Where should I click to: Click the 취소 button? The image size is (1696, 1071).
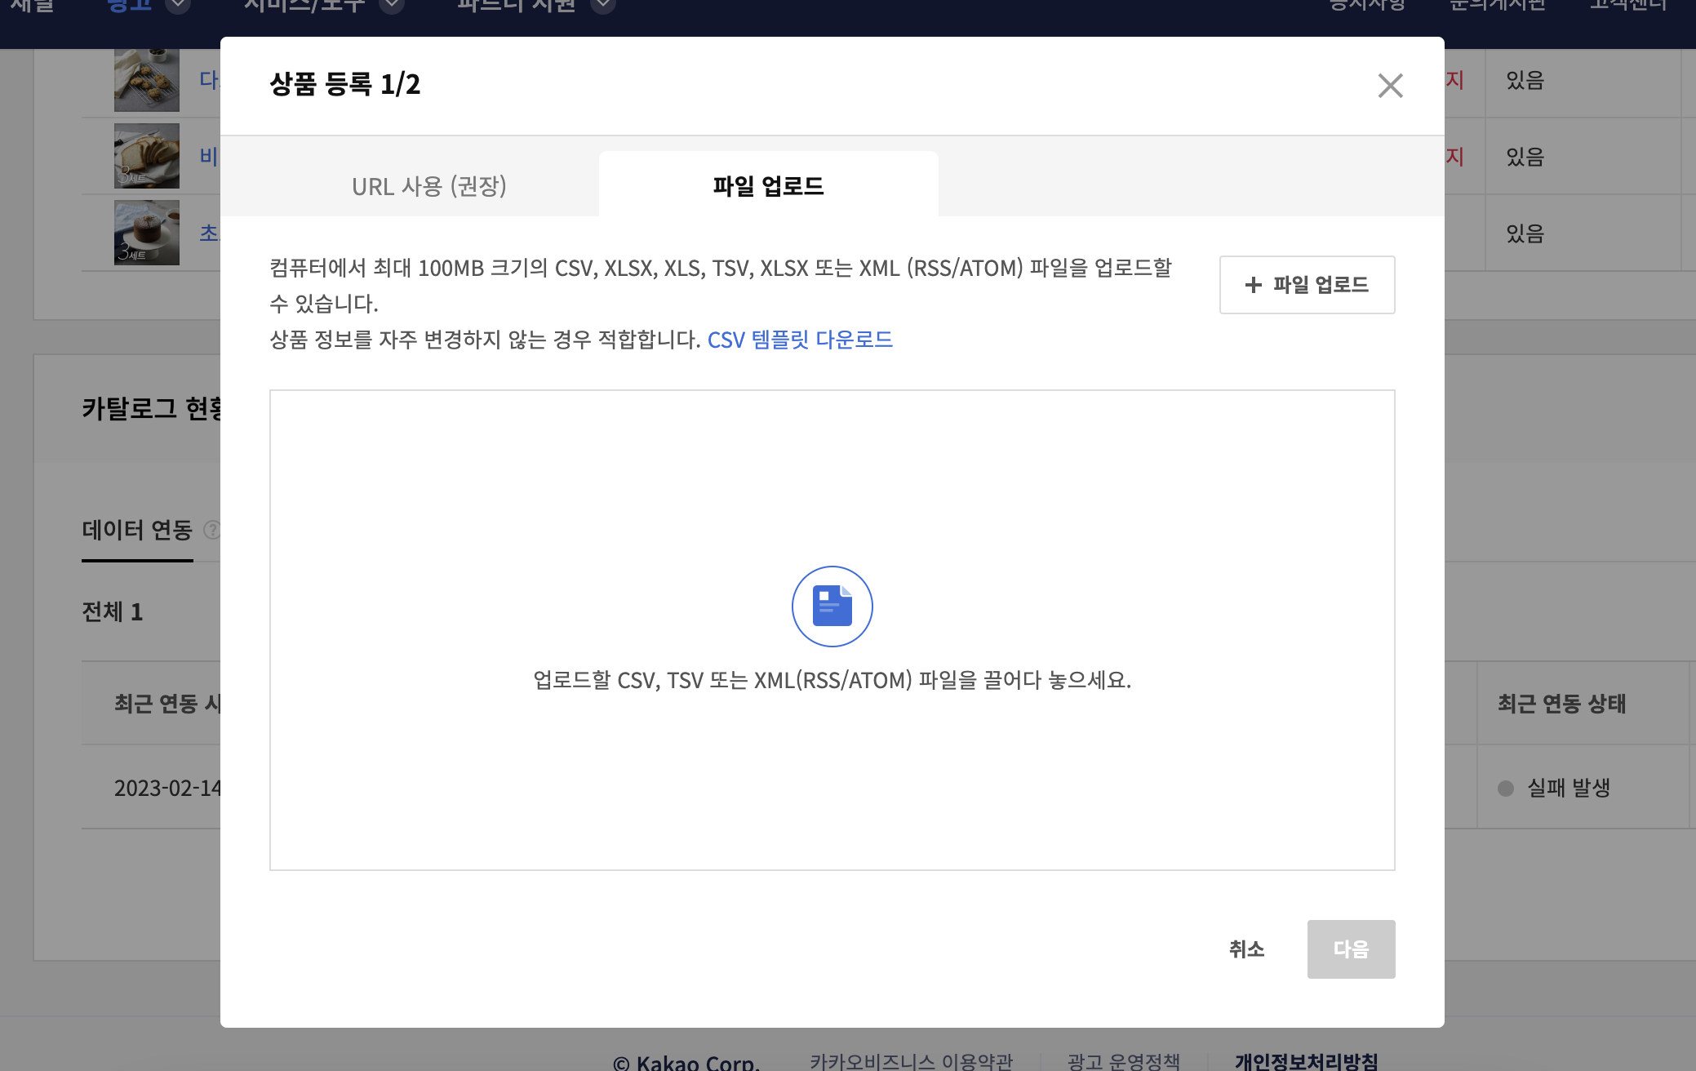(x=1246, y=949)
